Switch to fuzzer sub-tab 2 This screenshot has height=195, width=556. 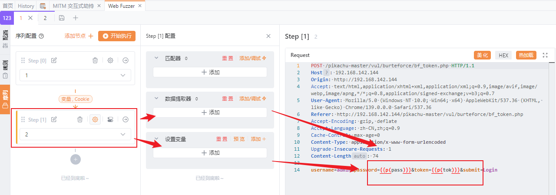(x=45, y=18)
